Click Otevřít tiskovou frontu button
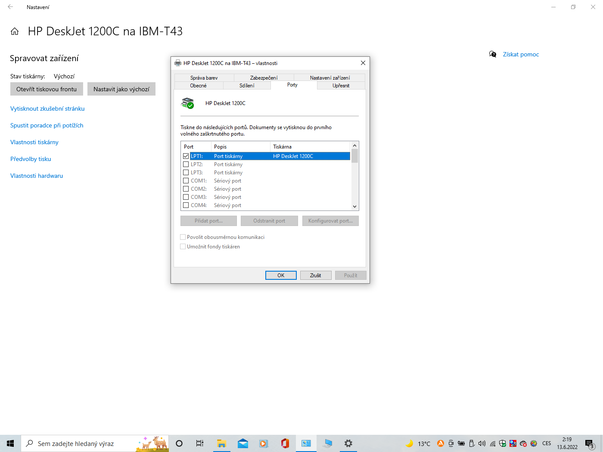 pyautogui.click(x=47, y=89)
